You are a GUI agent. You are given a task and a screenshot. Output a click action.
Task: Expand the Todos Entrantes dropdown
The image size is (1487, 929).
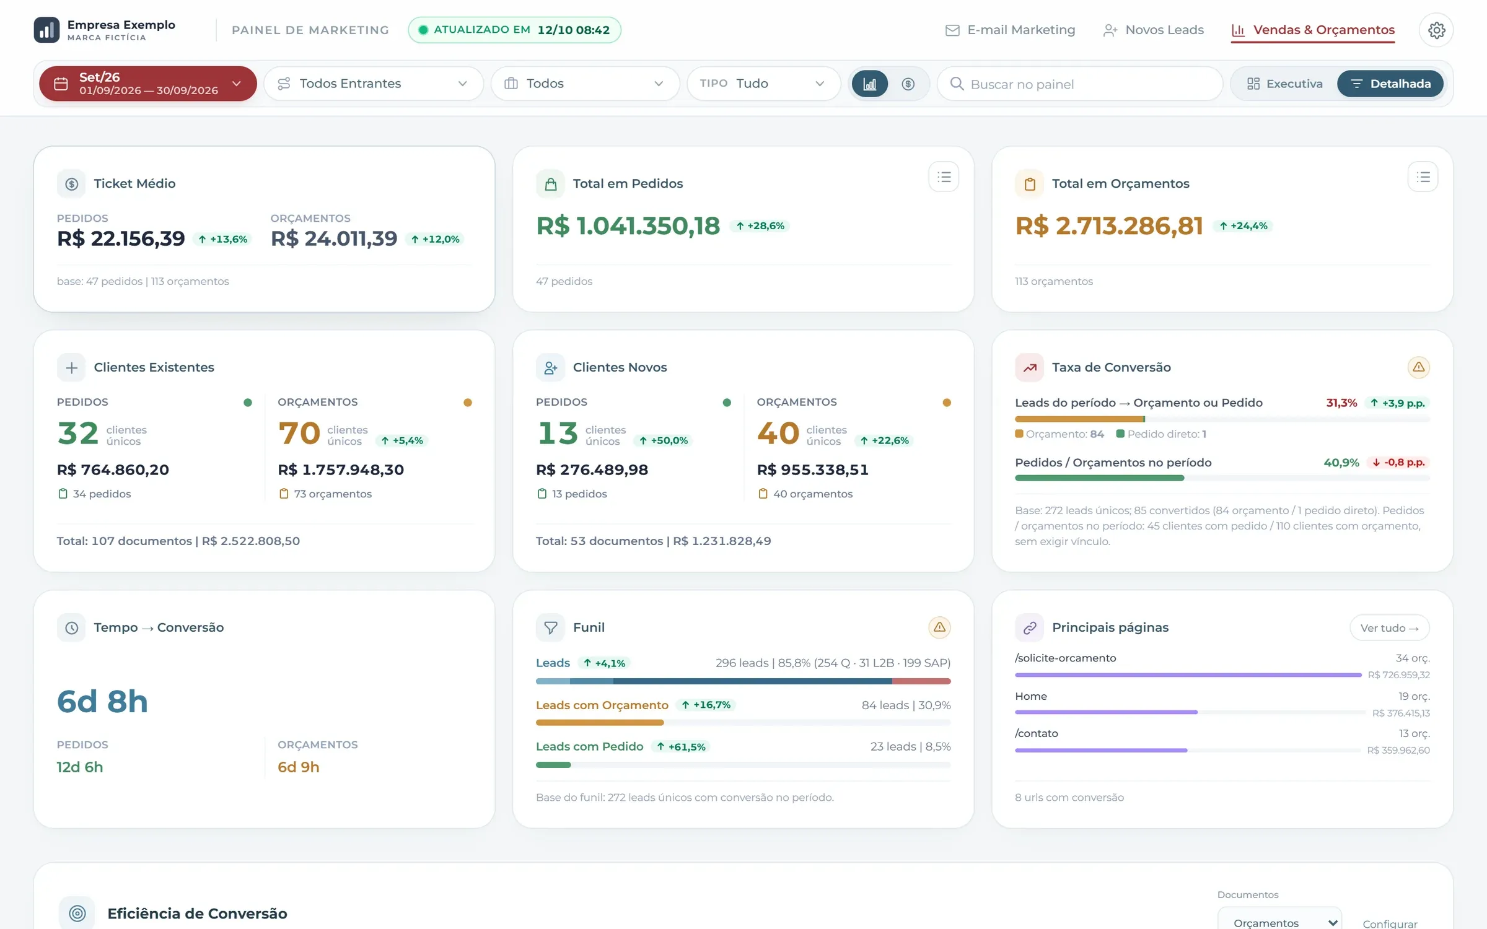(x=374, y=84)
